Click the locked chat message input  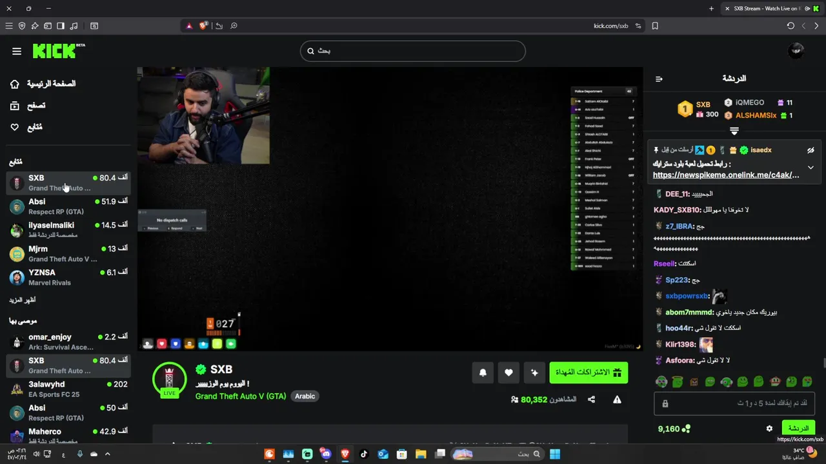coord(734,403)
